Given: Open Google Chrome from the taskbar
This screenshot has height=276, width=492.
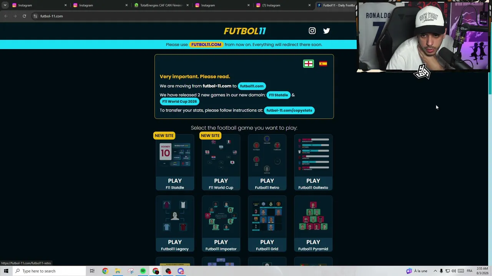Looking at the screenshot, I should pos(105,271).
